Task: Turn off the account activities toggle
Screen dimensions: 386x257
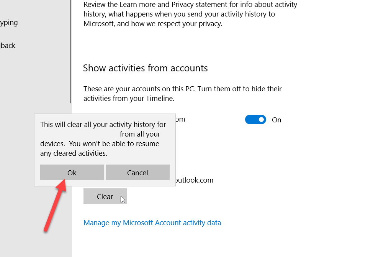Action: click(255, 120)
